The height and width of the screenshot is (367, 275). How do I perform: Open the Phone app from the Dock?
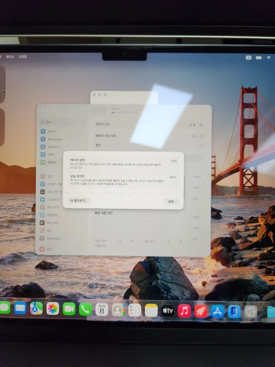coord(85,309)
